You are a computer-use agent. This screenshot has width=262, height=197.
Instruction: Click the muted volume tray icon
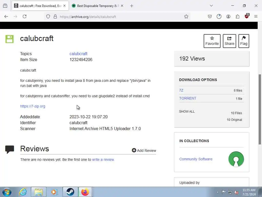(x=236, y=192)
